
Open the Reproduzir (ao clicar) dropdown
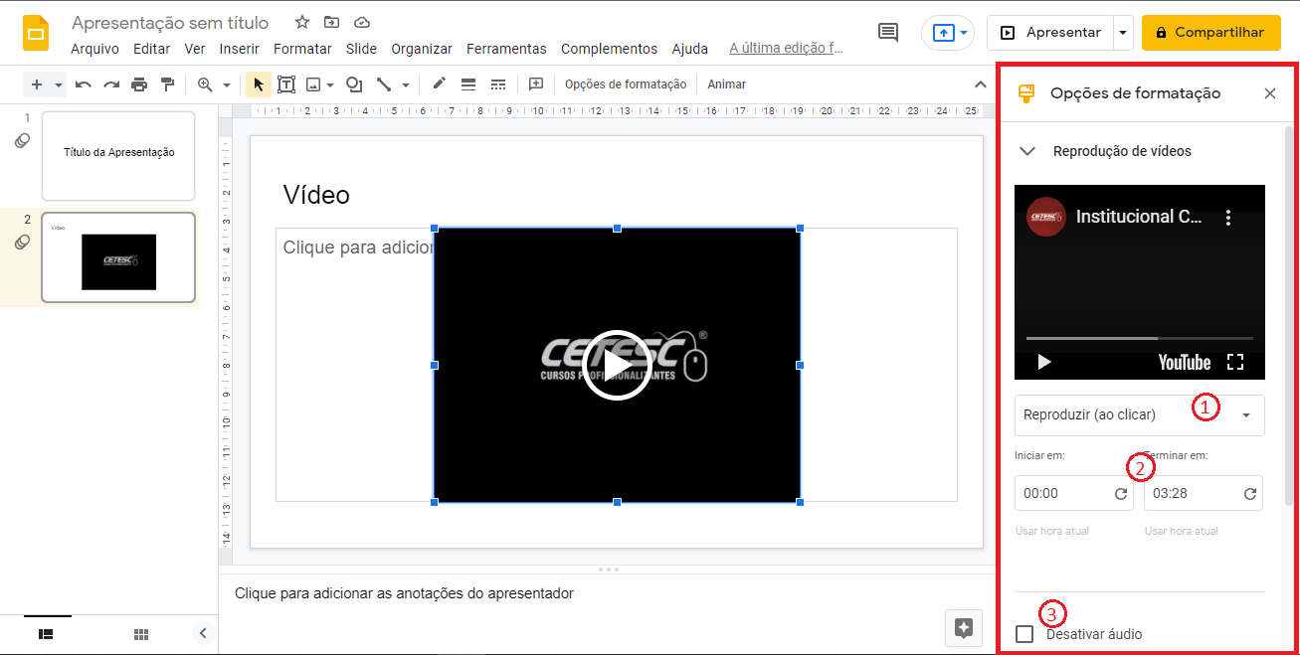[x=1140, y=415]
